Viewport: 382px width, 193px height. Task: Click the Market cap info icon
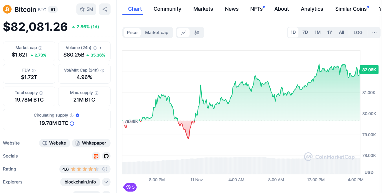pos(41,48)
